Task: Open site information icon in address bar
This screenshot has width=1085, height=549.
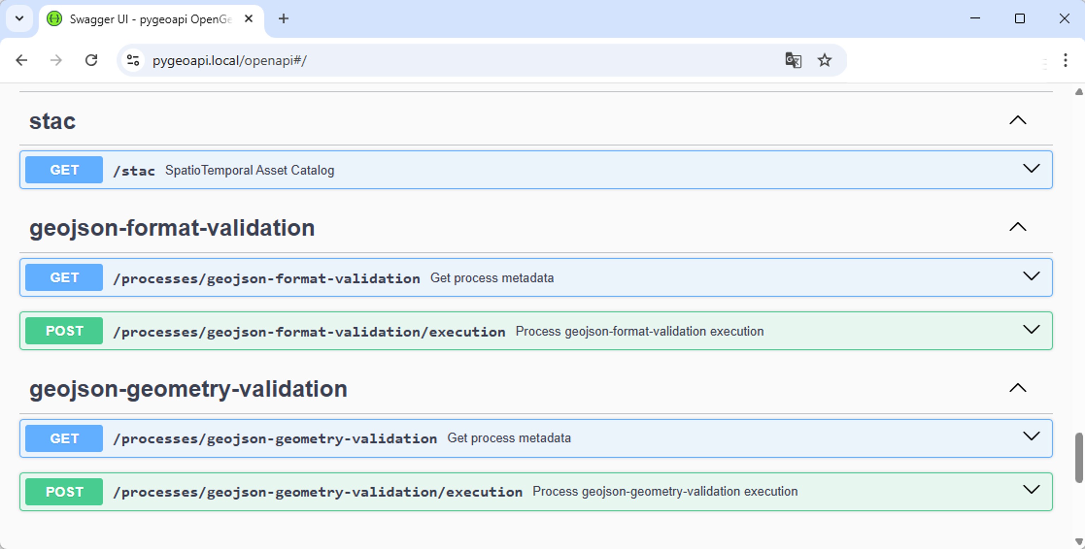Action: 133,61
